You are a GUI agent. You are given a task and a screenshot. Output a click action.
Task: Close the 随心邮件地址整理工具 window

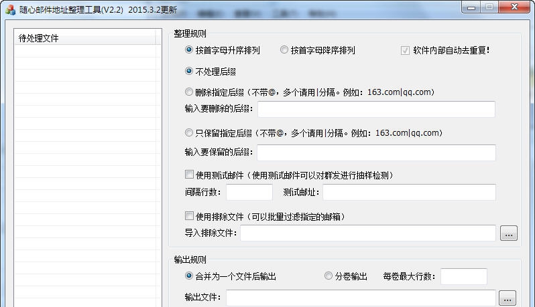(x=514, y=7)
